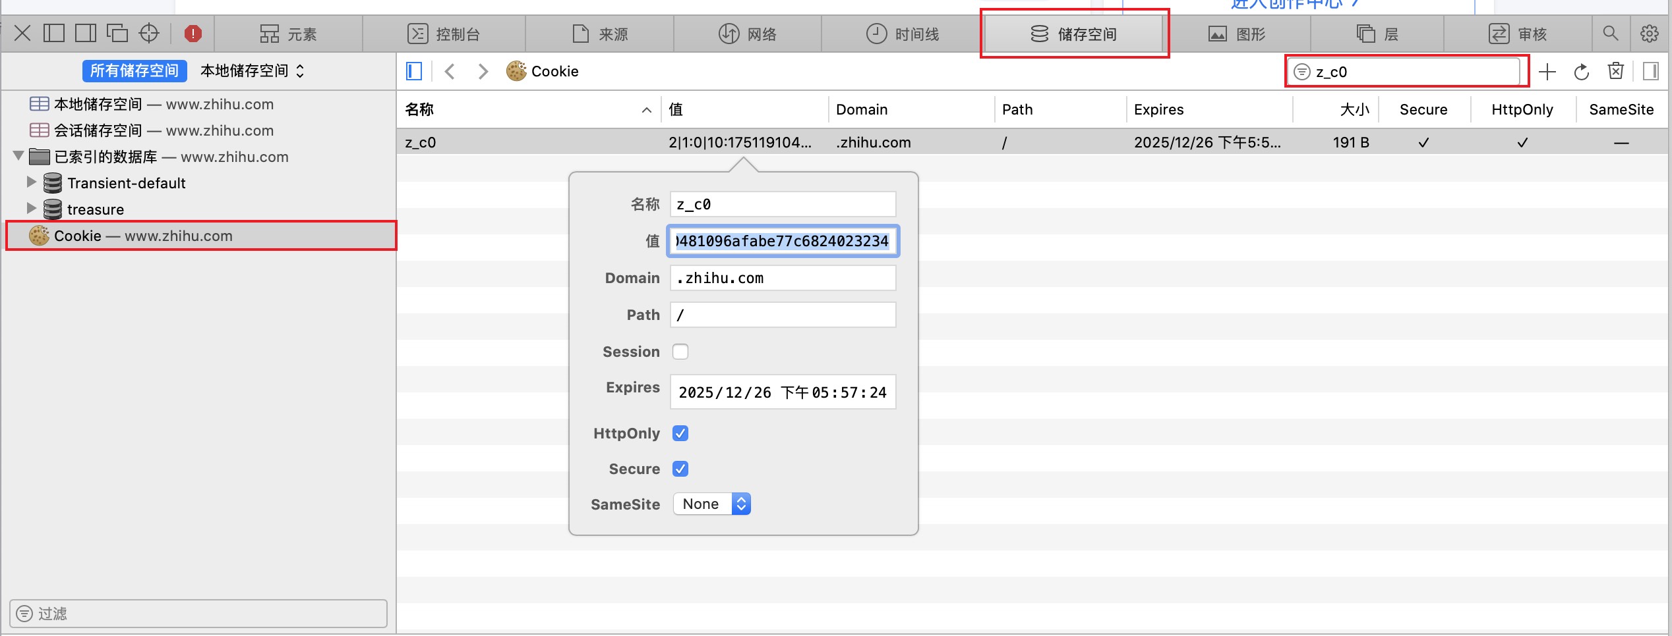Open Web Inspector settings gear
Viewport: 1672px width, 636px height.
pos(1649,34)
